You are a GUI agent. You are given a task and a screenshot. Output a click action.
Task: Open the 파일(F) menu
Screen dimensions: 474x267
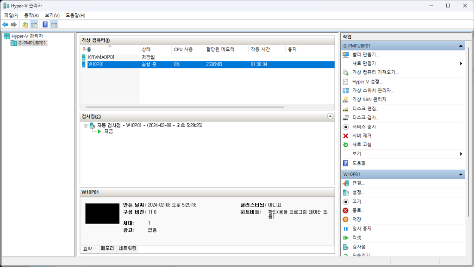[11, 15]
